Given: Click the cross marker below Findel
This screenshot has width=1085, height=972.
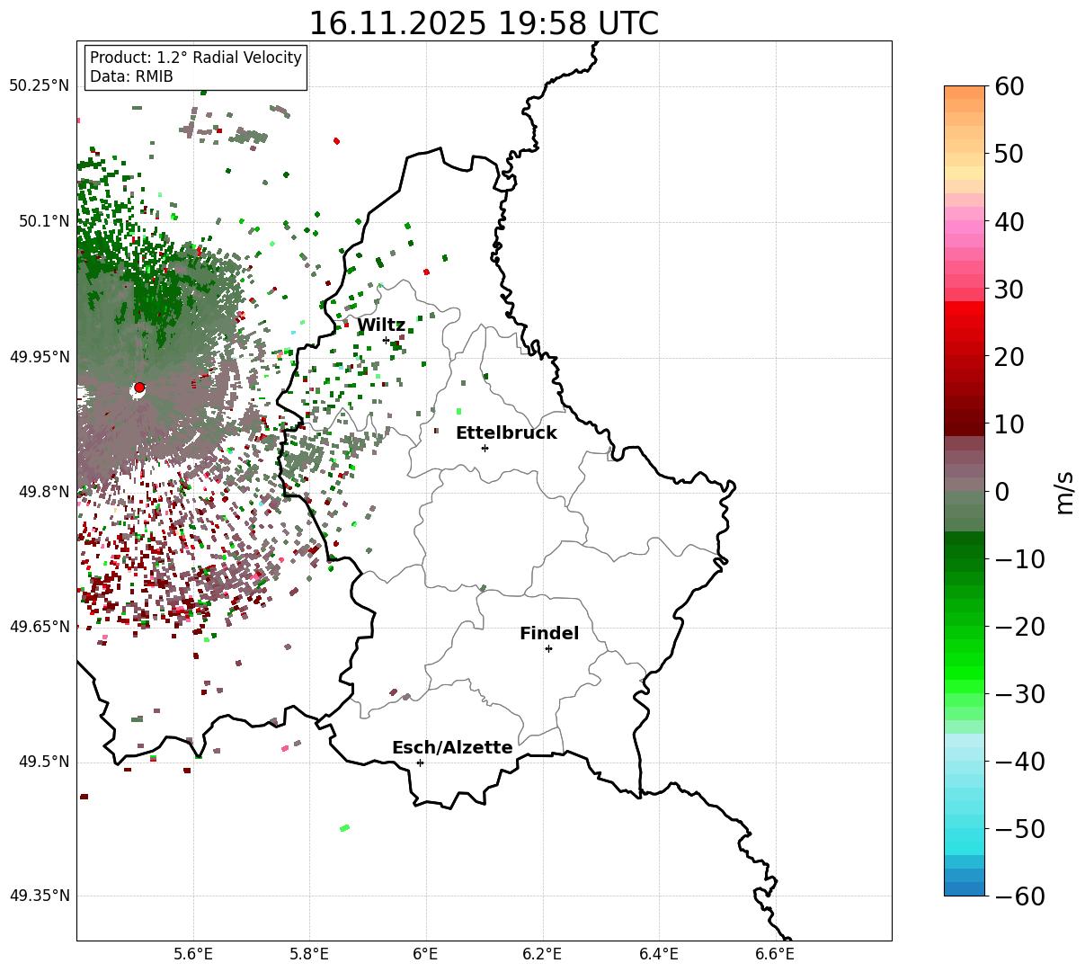Looking at the screenshot, I should click(548, 648).
